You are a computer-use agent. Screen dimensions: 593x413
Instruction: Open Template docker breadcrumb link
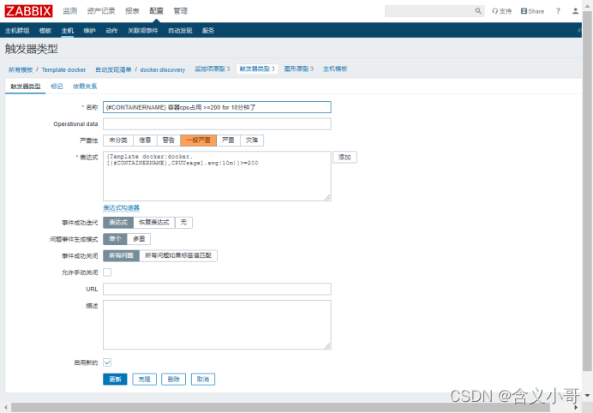coord(63,69)
